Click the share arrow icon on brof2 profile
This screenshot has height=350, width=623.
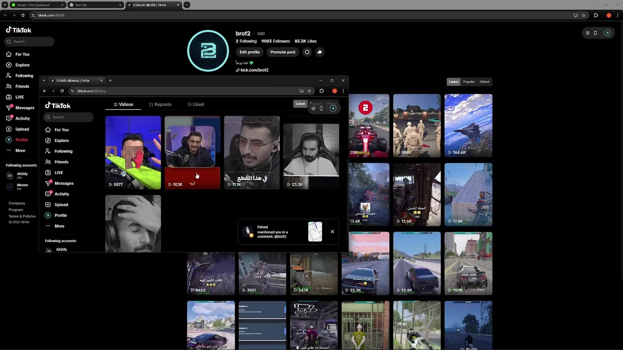point(319,52)
